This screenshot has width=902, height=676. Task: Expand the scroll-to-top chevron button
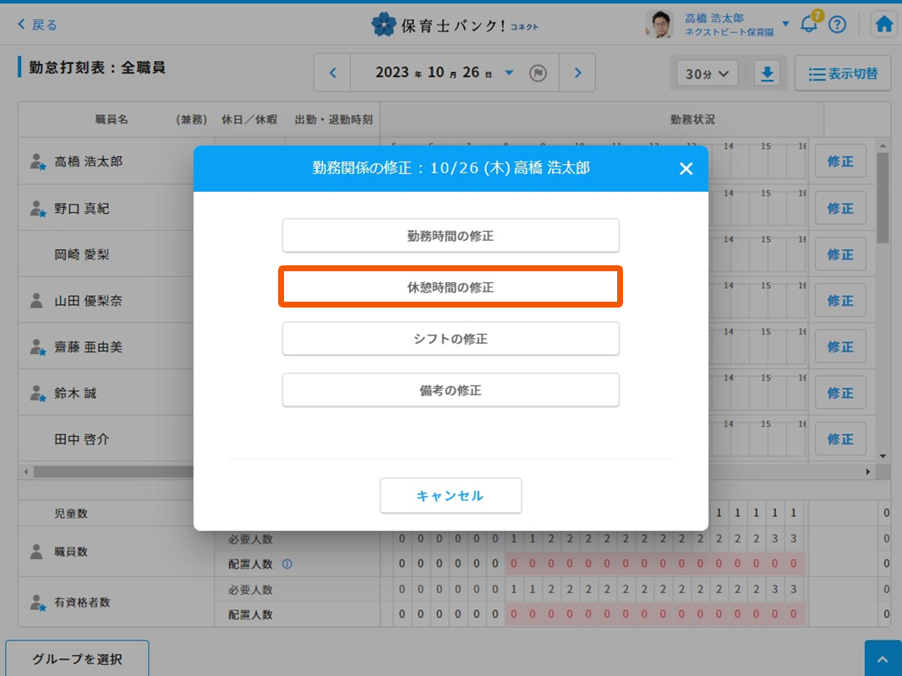click(x=883, y=658)
